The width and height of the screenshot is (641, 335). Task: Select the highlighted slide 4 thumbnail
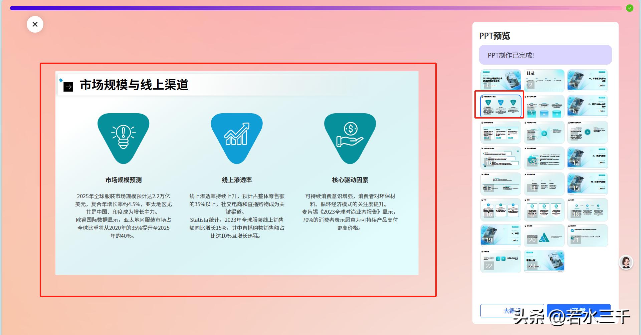pyautogui.click(x=501, y=106)
